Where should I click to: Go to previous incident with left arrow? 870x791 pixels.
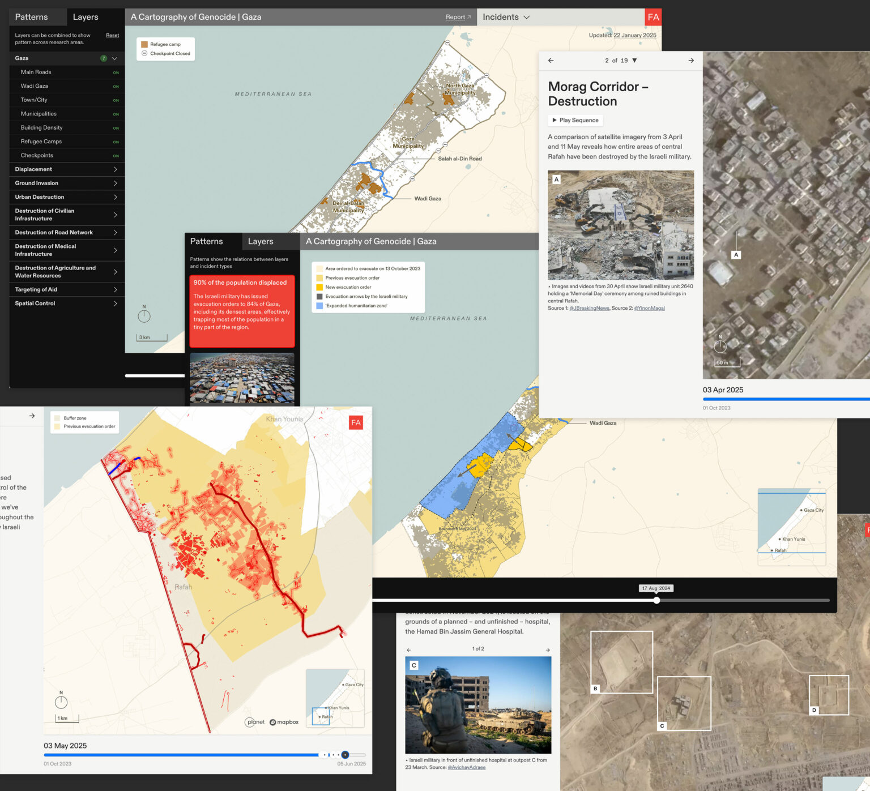coord(551,61)
